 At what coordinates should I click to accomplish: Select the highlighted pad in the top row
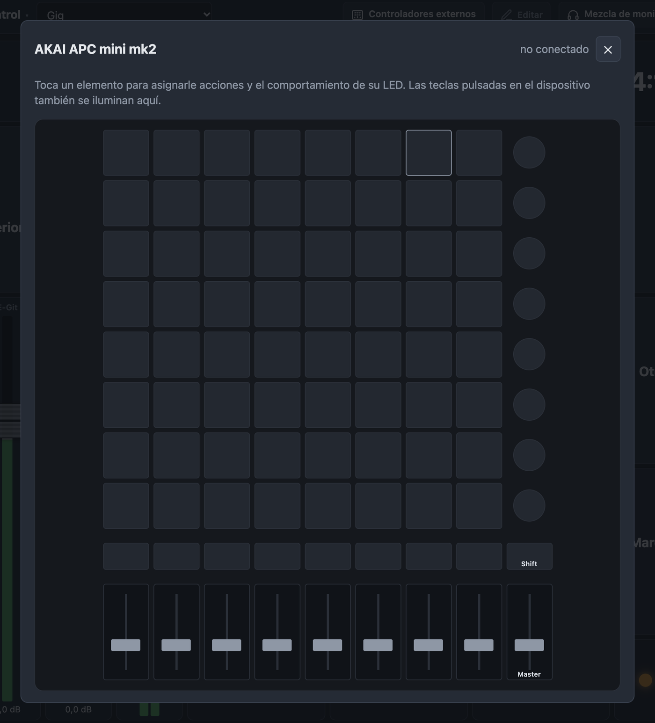pyautogui.click(x=429, y=153)
